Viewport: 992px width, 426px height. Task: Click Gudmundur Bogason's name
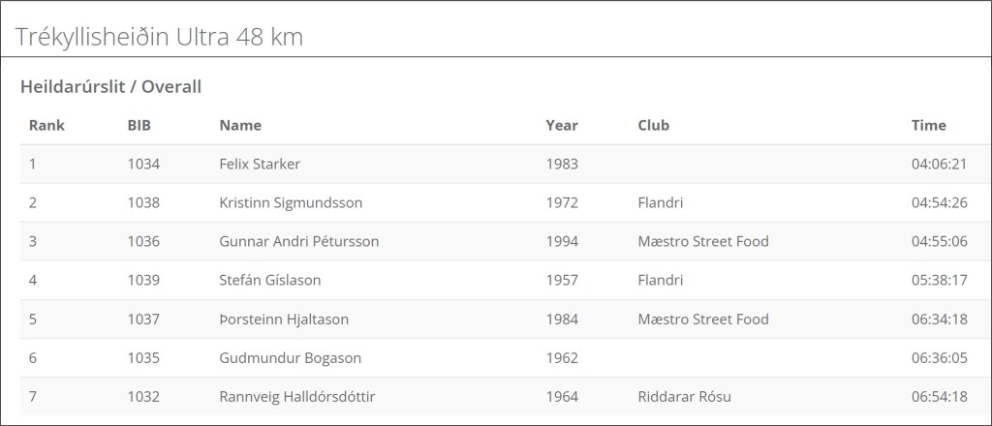click(x=291, y=357)
